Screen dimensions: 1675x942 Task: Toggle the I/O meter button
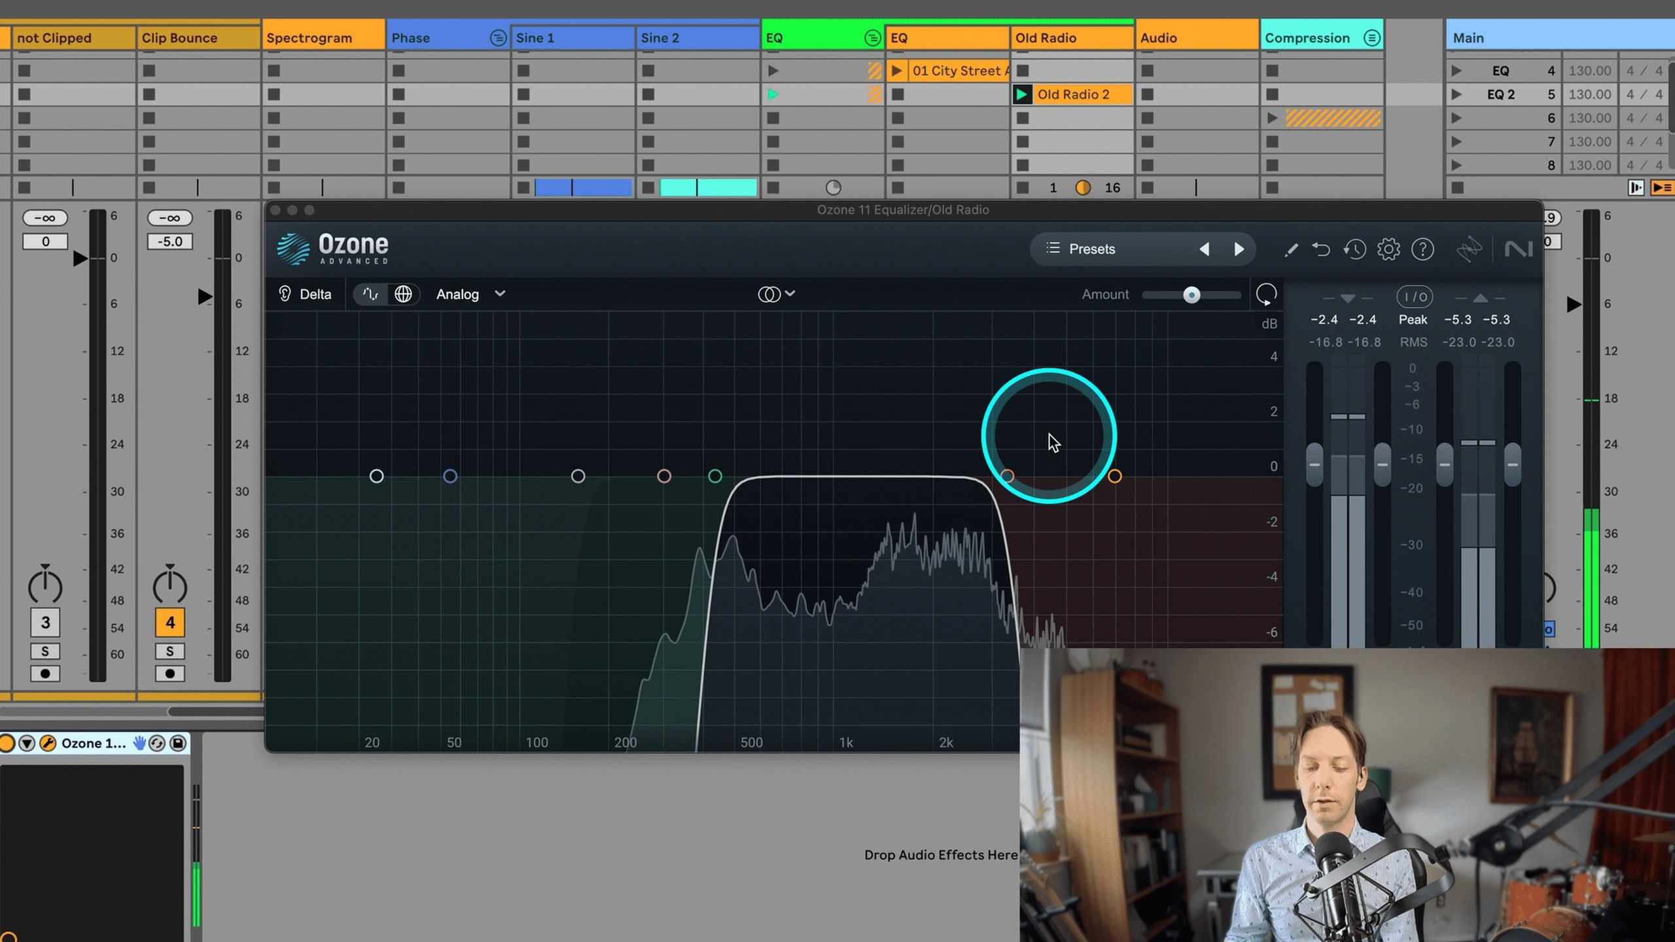(x=1414, y=297)
